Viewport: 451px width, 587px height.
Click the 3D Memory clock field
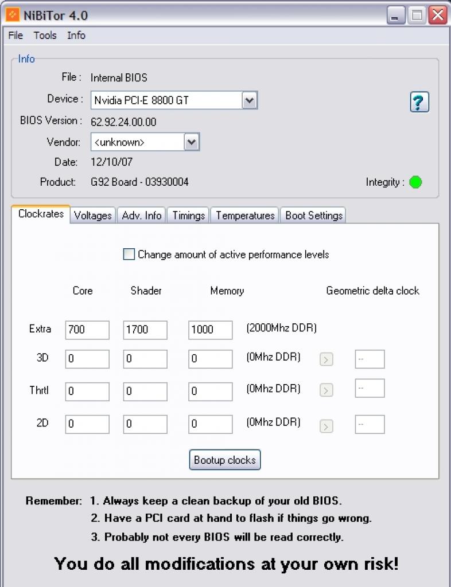(x=211, y=359)
